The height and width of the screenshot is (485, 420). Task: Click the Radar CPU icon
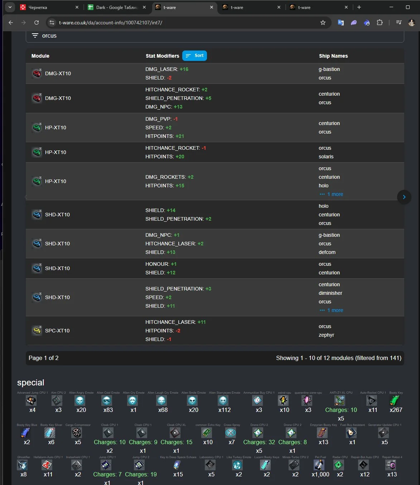tap(339, 465)
